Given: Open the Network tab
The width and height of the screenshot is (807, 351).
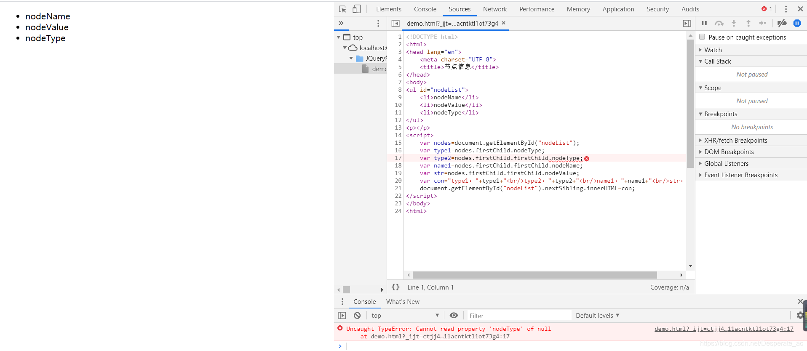Looking at the screenshot, I should point(495,9).
